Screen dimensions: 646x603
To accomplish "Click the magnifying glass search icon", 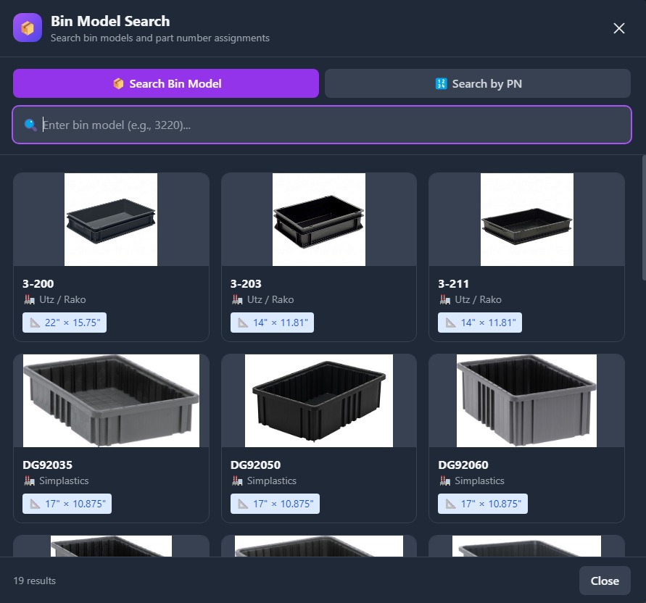I will (30, 125).
